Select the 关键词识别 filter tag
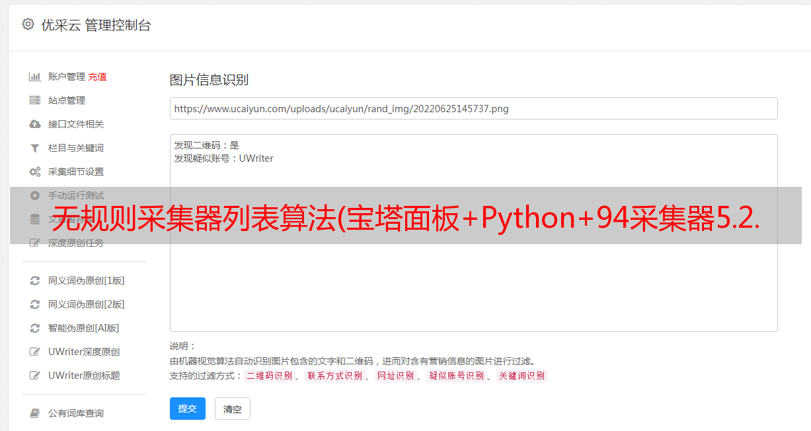The height and width of the screenshot is (431, 811). [x=522, y=376]
